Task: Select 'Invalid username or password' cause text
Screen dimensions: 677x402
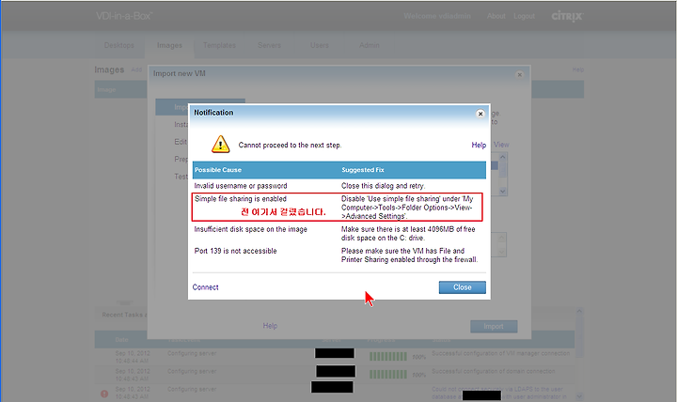Action: coord(241,186)
